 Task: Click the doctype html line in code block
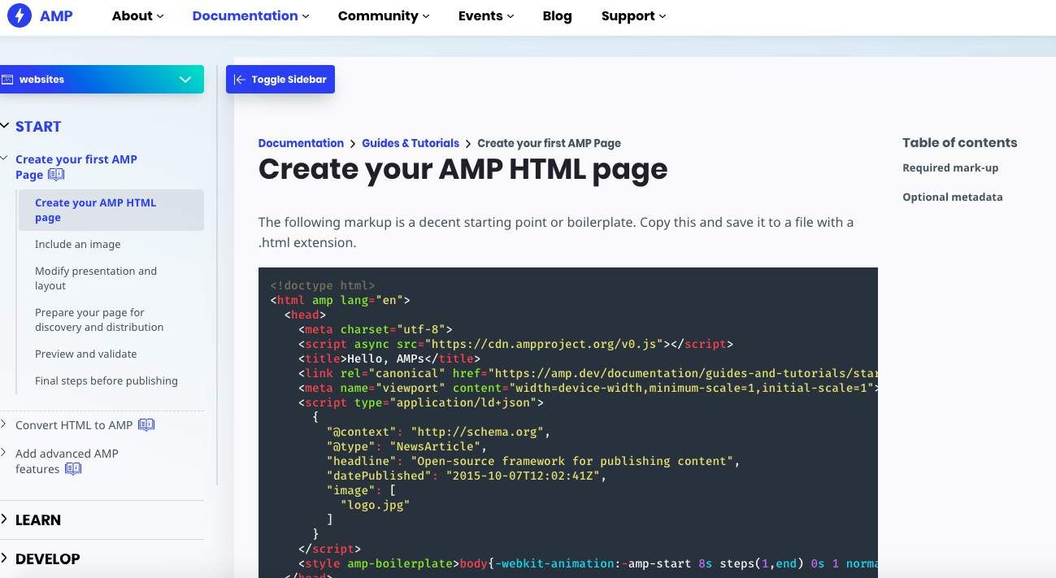(x=323, y=285)
